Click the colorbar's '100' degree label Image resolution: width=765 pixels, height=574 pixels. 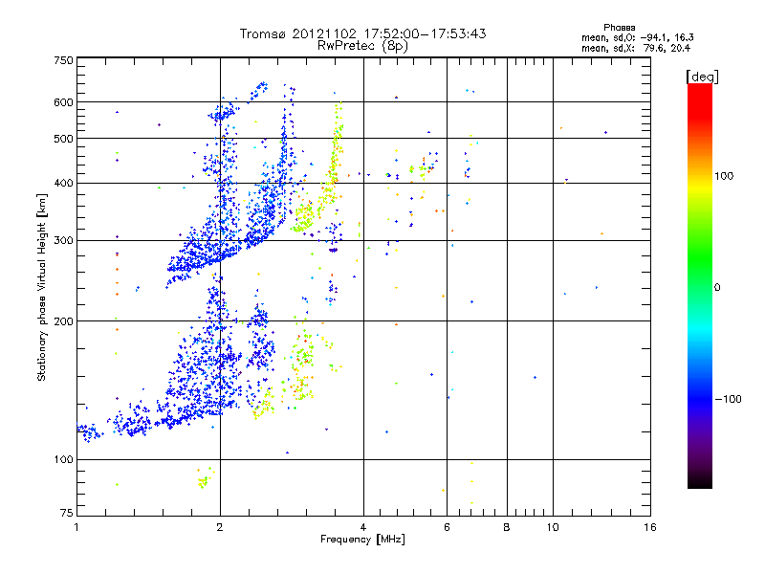724,176
